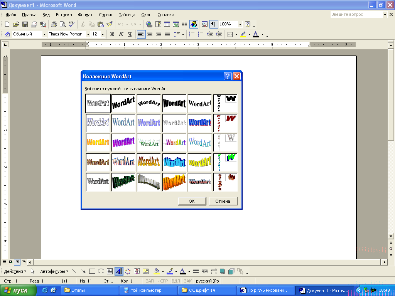The width and height of the screenshot is (395, 296).
Task: Click the format painter brush
Action: [110, 24]
